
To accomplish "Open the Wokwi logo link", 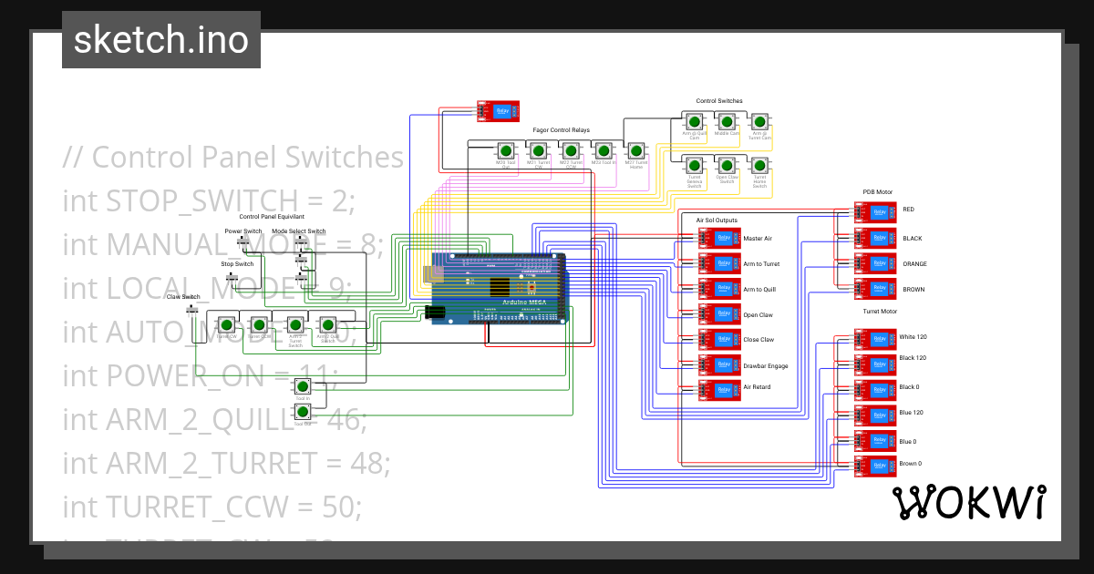I will (x=969, y=502).
